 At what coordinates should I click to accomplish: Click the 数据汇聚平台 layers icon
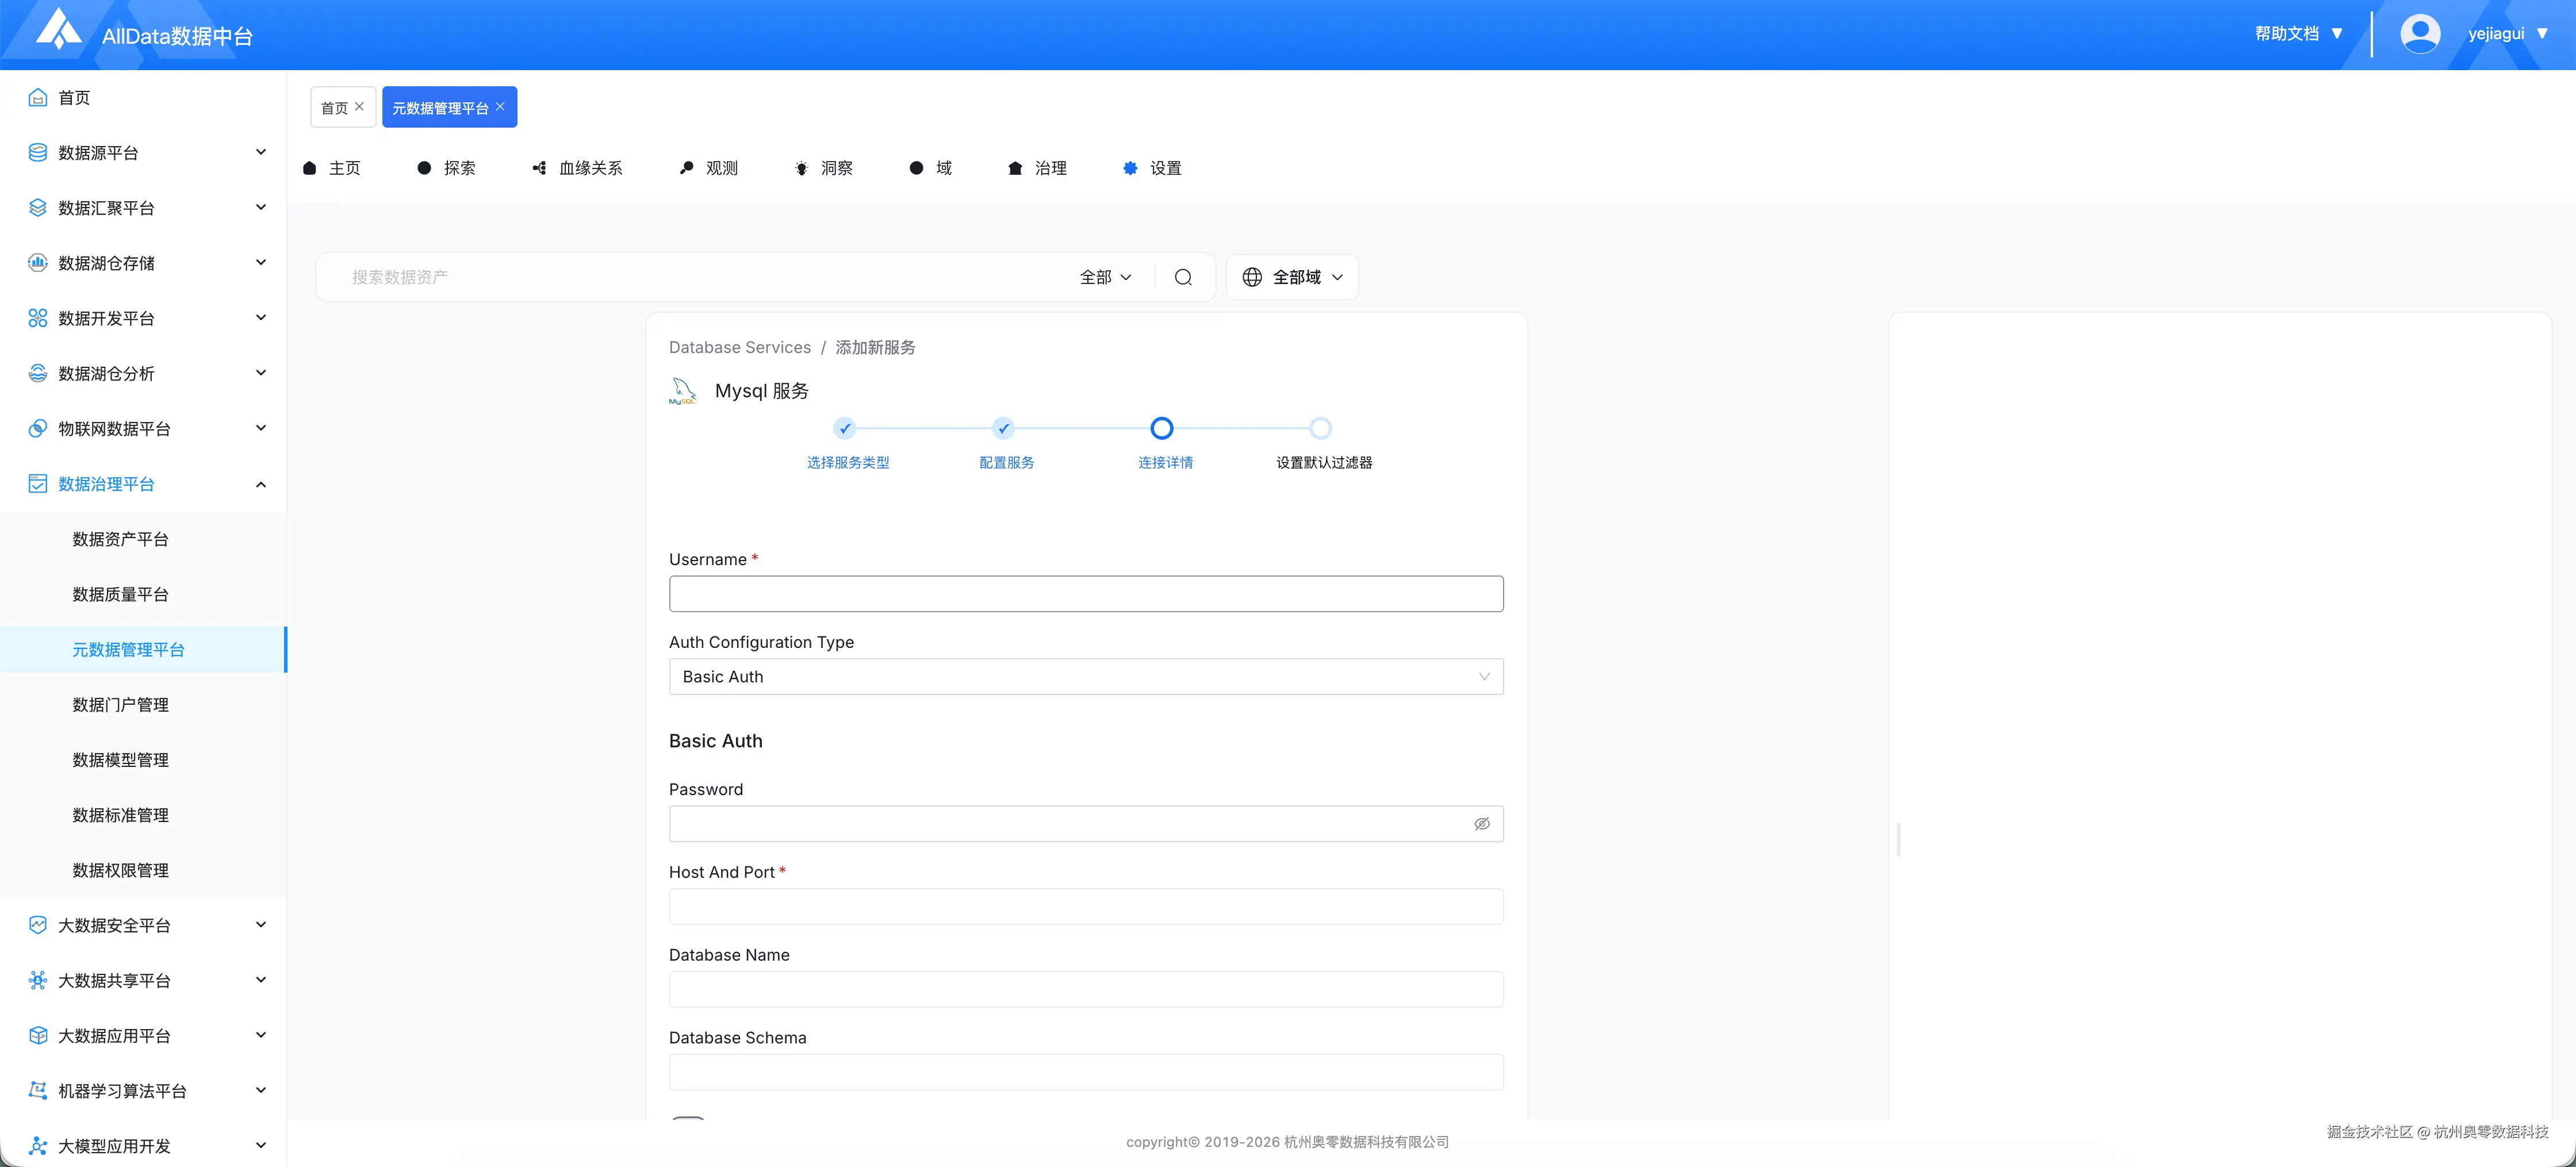point(38,207)
